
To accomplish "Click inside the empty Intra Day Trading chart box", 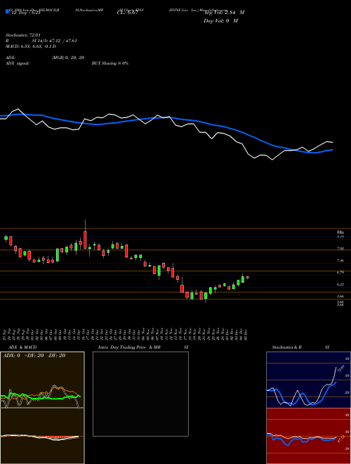I will 140,394.
